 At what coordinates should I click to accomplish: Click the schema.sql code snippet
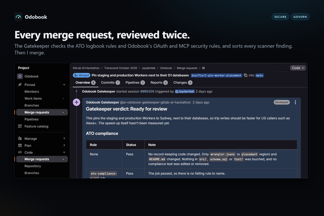219,159
